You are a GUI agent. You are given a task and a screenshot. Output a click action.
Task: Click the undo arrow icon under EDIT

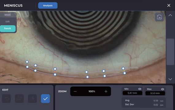[6, 98]
